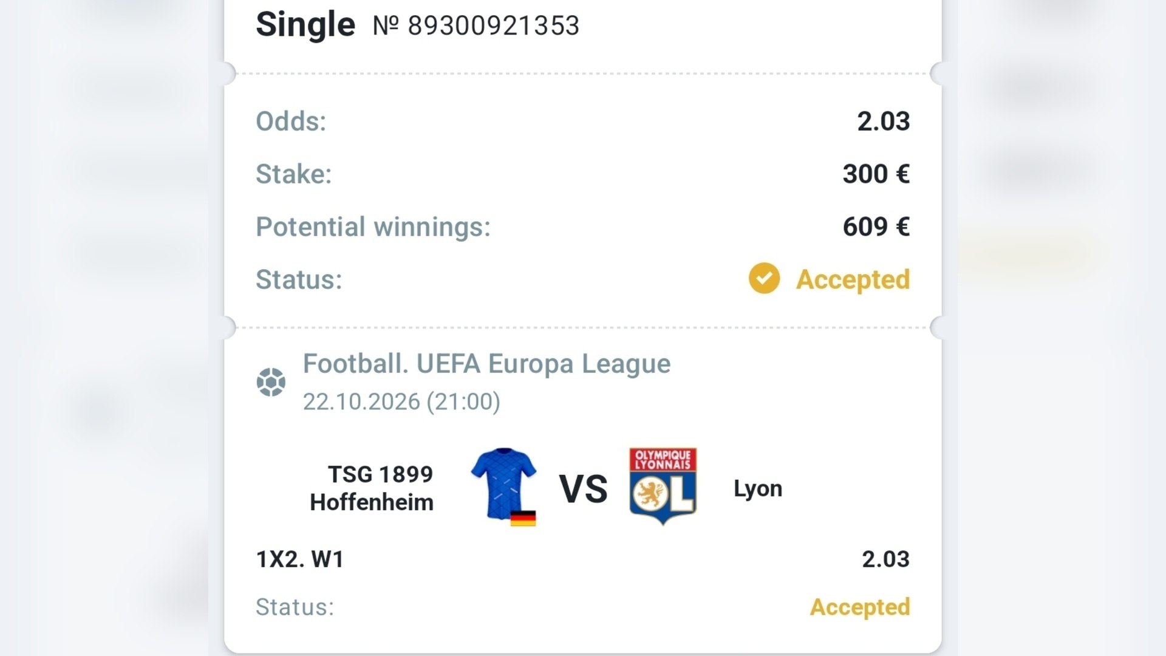
Task: Click the German flag badge on jersey
Action: point(523,518)
